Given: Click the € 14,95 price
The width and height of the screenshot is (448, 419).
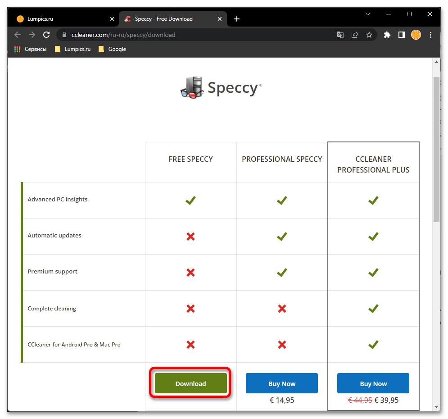Looking at the screenshot, I should tap(282, 400).
